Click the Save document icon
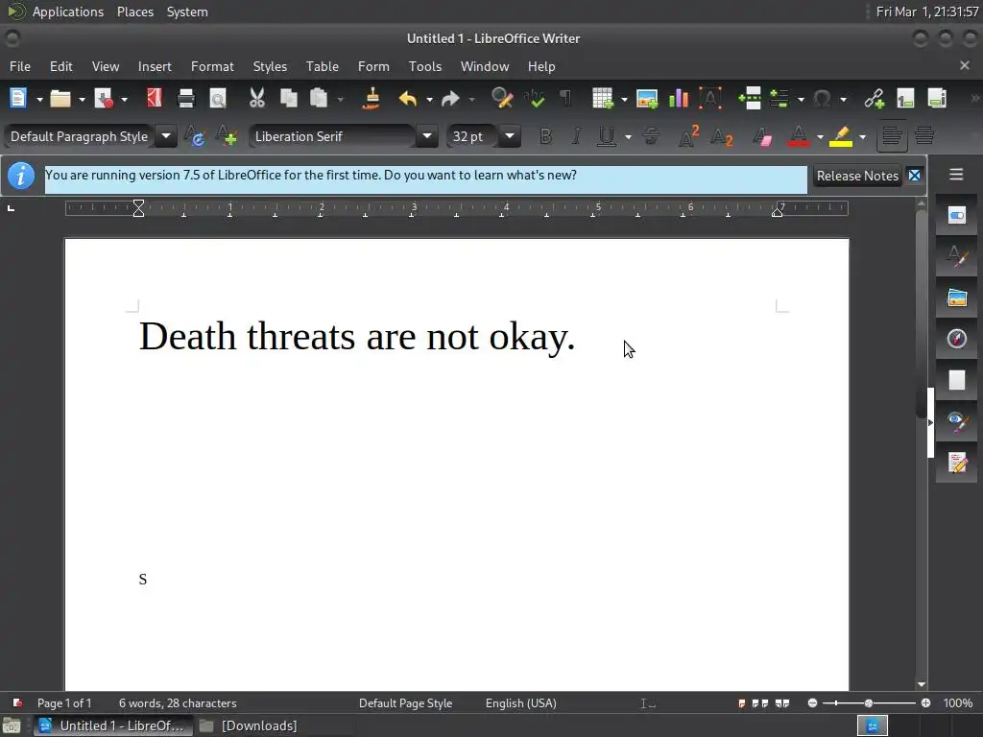This screenshot has width=983, height=737. coord(104,99)
